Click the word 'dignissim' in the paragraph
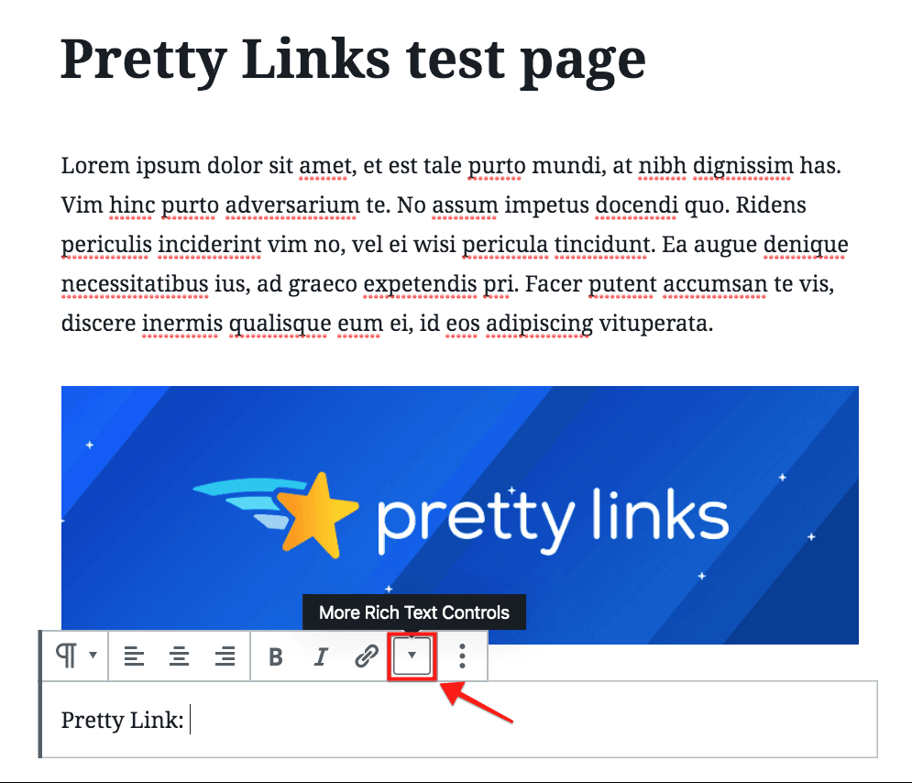 click(x=742, y=166)
